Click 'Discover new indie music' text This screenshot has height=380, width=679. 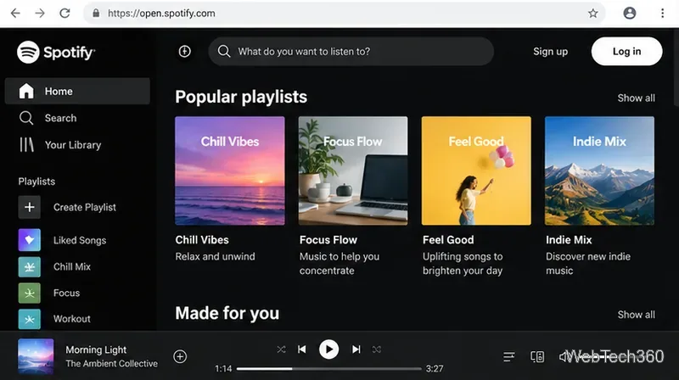[x=588, y=264]
